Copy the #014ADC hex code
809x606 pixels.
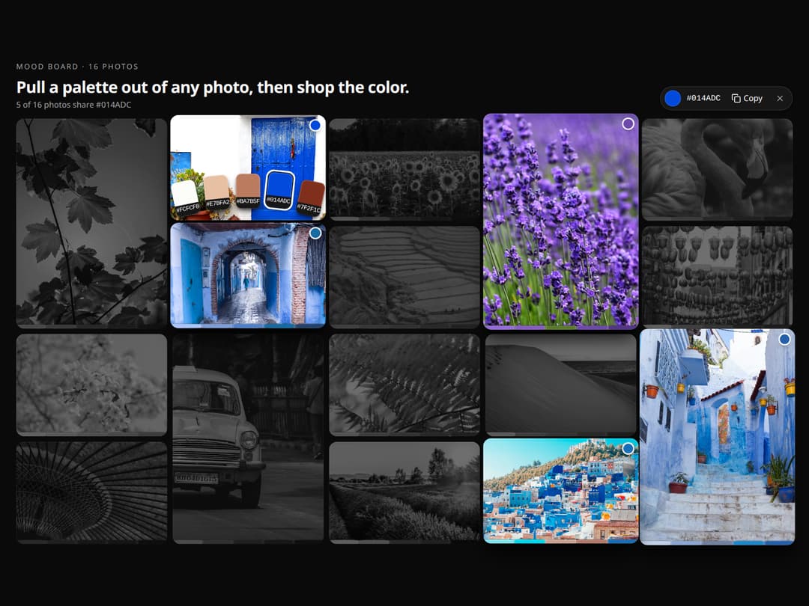click(x=747, y=98)
